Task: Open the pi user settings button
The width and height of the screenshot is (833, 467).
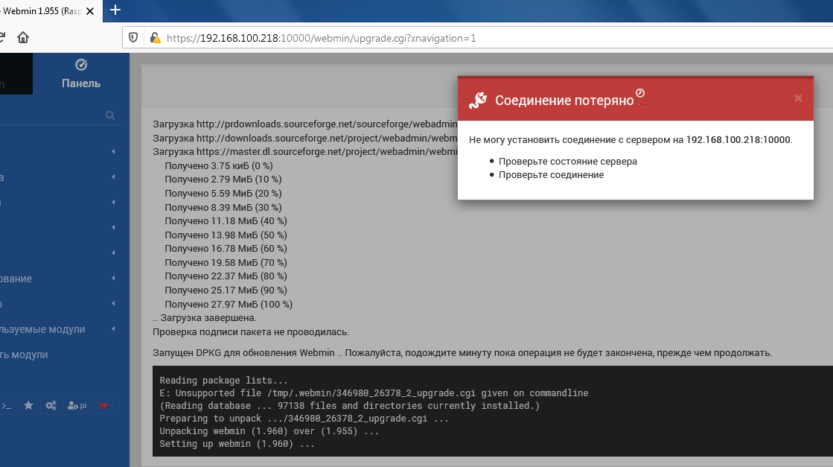Action: (77, 406)
